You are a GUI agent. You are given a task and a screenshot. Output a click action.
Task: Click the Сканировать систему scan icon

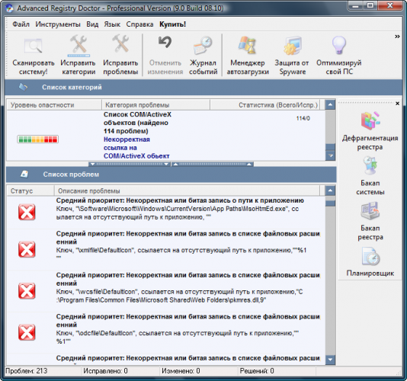(x=34, y=46)
